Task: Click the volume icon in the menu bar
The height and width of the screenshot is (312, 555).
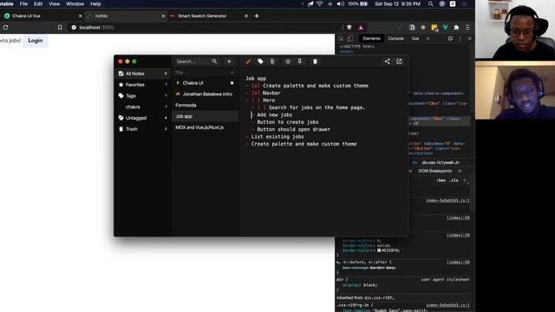Action: [x=340, y=3]
